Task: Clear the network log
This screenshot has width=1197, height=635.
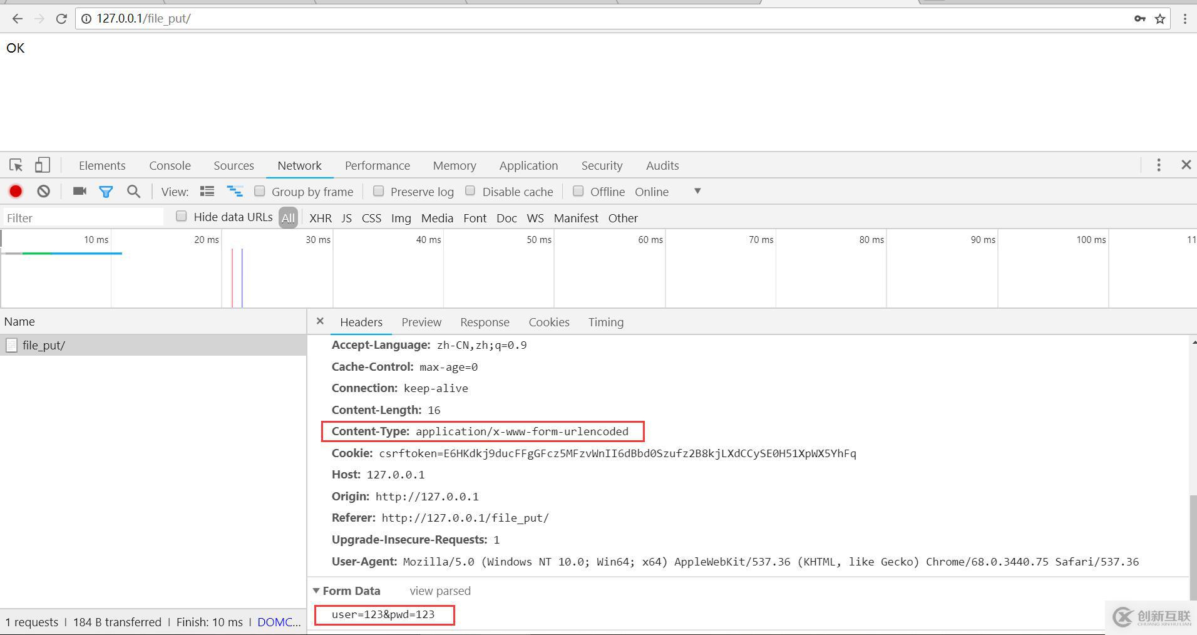Action: pos(43,192)
